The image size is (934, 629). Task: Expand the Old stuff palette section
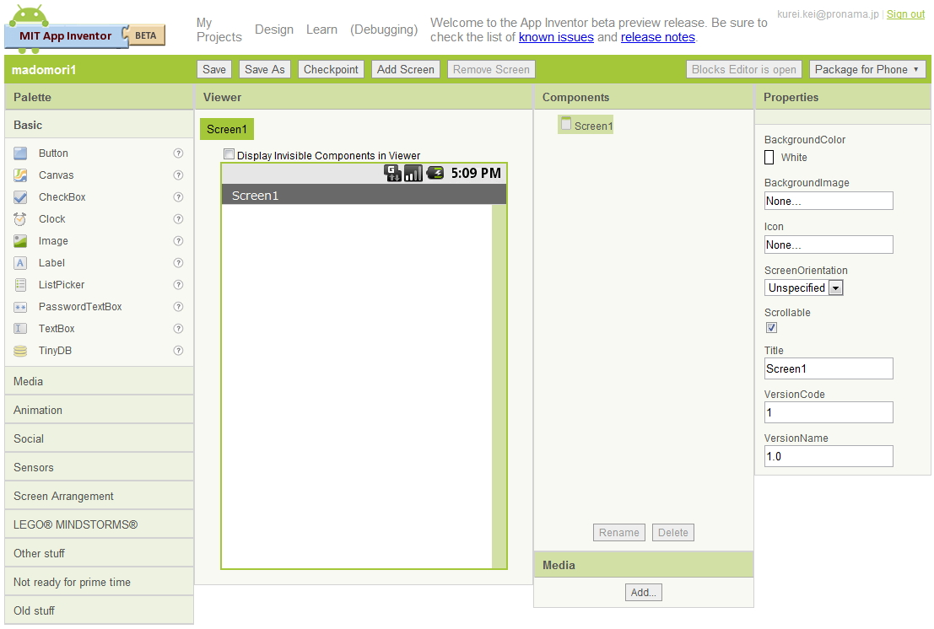click(x=99, y=610)
